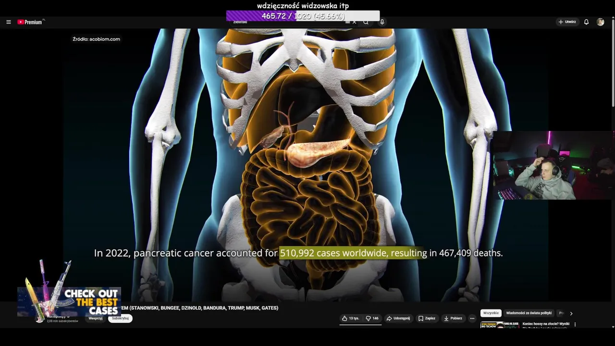Click the donation goal progress bar

pyautogui.click(x=303, y=16)
